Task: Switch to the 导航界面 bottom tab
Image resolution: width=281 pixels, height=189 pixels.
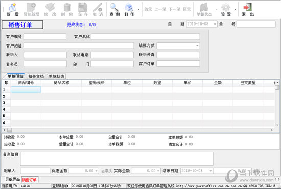Action: pyautogui.click(x=12, y=179)
